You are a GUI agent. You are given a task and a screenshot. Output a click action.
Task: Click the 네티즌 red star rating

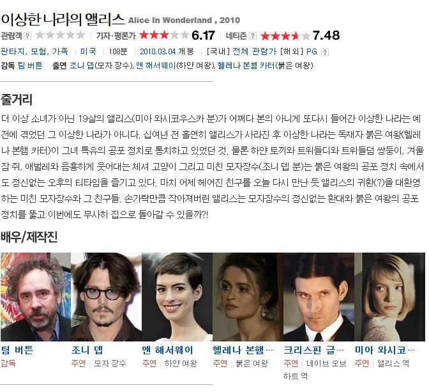pyautogui.click(x=285, y=36)
